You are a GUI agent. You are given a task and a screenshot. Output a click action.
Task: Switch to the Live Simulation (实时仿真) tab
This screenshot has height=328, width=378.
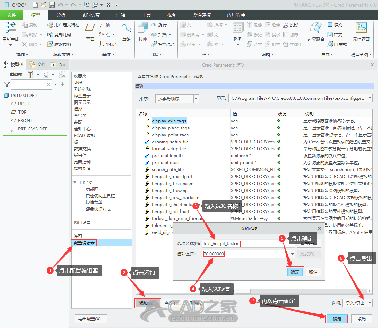[x=91, y=15]
